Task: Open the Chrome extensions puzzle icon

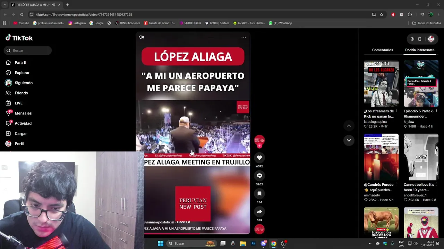Action: click(x=410, y=15)
